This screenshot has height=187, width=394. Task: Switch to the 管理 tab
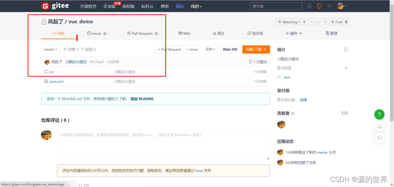pos(331,33)
